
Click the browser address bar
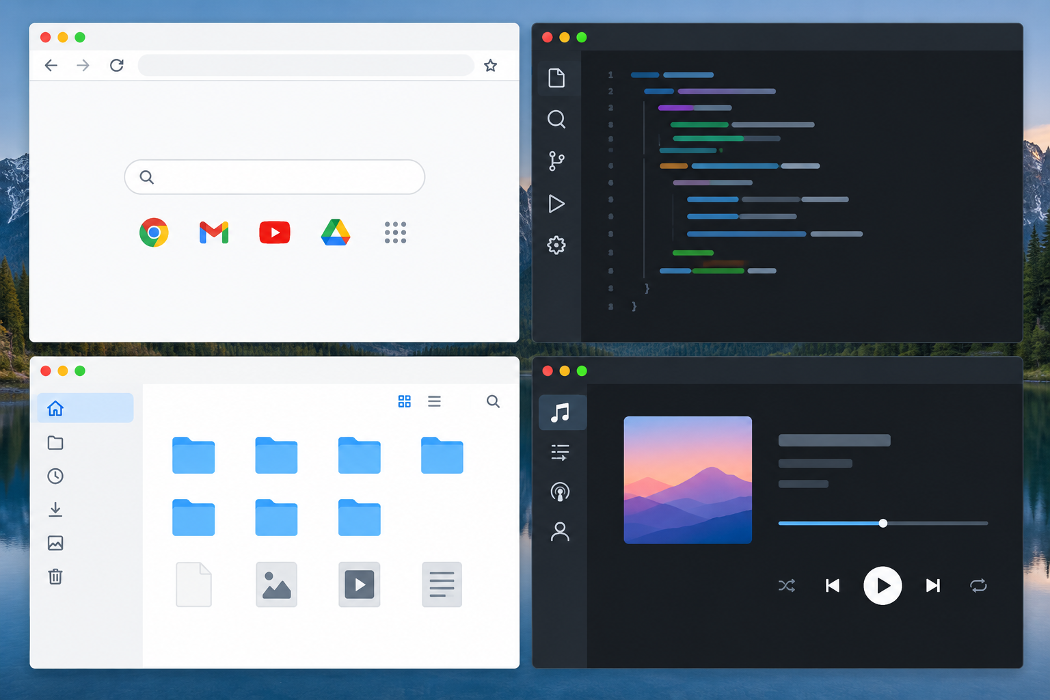click(306, 66)
